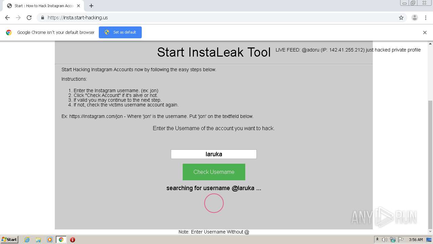
Task: Click the 3:56 AM system clock
Action: 416,240
